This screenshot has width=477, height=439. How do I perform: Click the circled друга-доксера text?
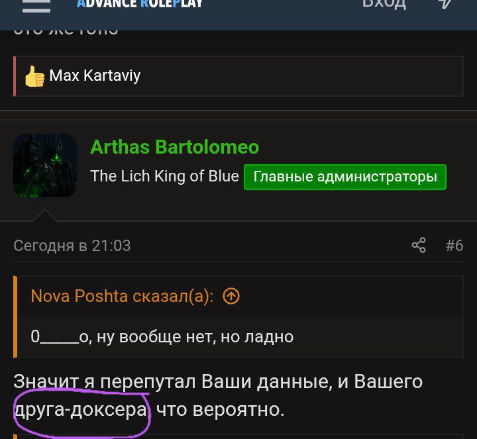(x=81, y=410)
